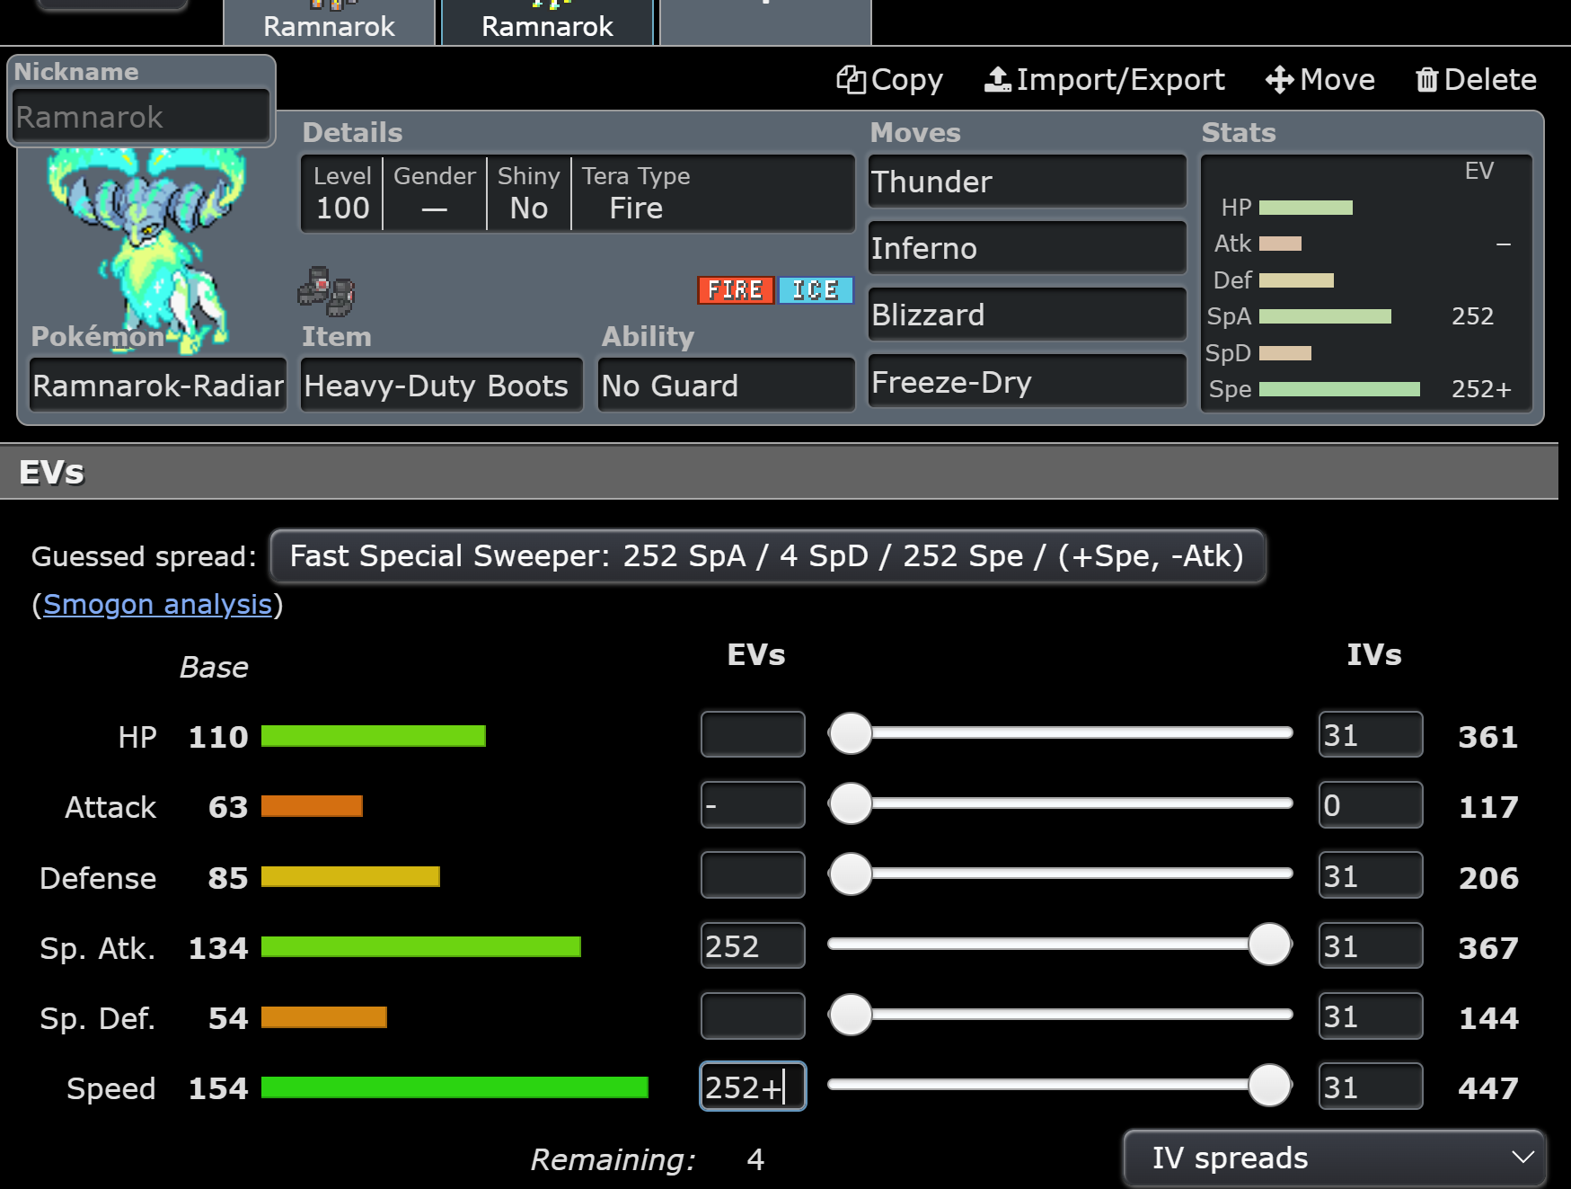Screen dimensions: 1571x1189
Task: Switch to the first Ramnarok tab
Action: point(329,22)
